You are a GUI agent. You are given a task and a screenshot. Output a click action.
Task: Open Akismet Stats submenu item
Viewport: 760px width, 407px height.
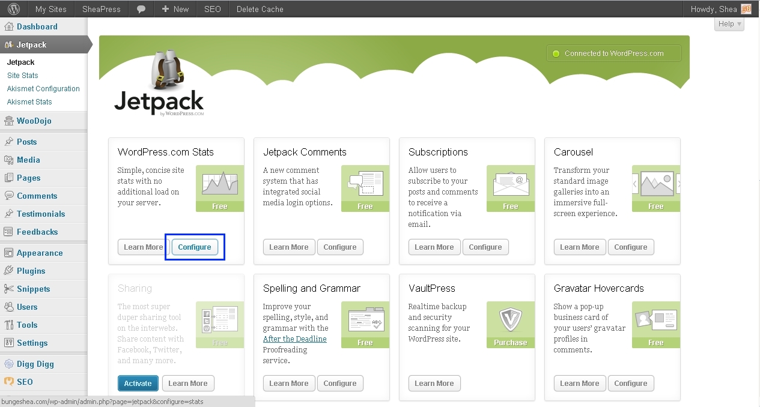pos(29,102)
